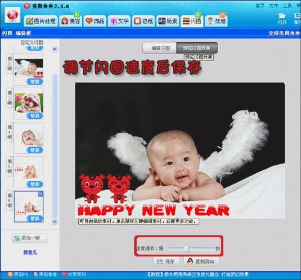Open the 文件 menu
Screen dimensions: 301x280
click(273, 5)
